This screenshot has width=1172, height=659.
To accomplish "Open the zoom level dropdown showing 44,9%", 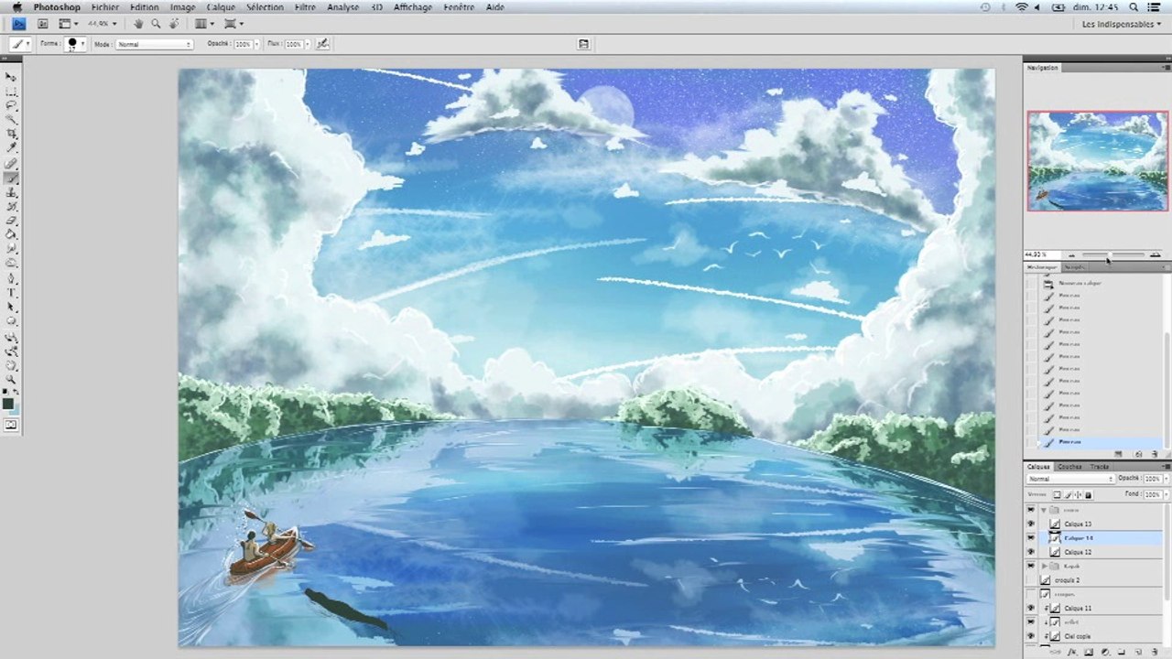I will [x=102, y=24].
